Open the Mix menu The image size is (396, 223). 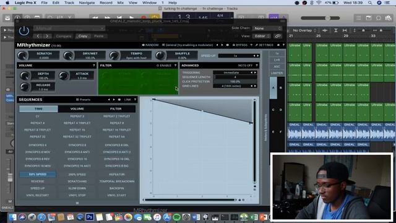121,2
